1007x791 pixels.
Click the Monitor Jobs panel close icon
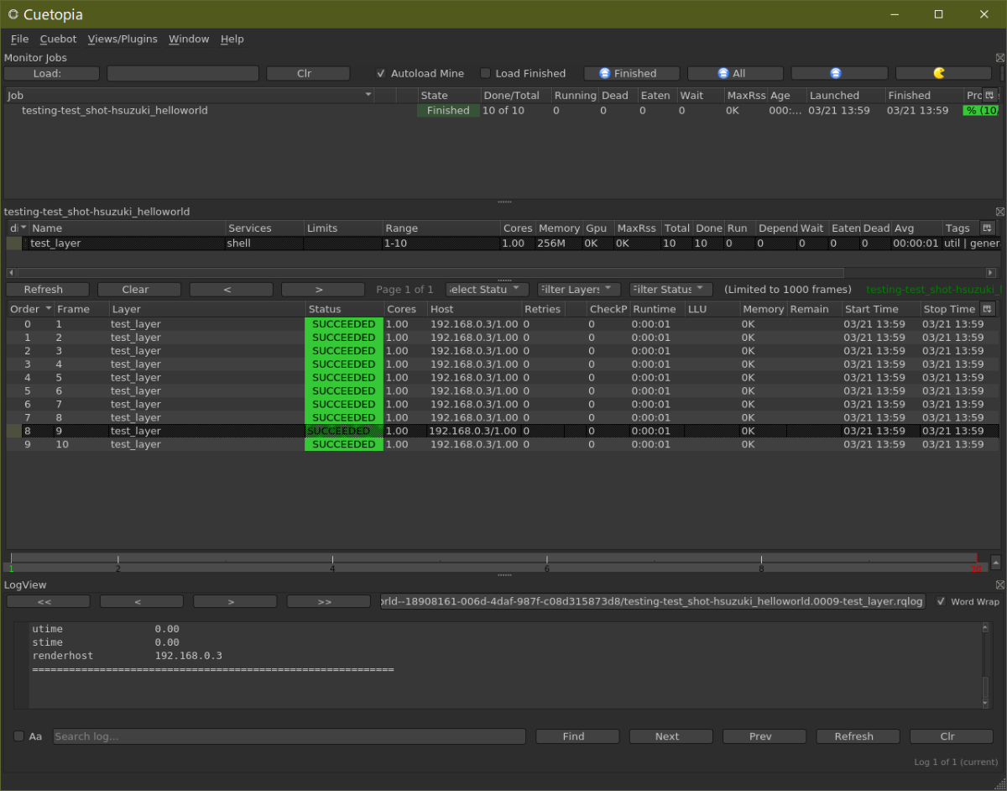[x=999, y=58]
